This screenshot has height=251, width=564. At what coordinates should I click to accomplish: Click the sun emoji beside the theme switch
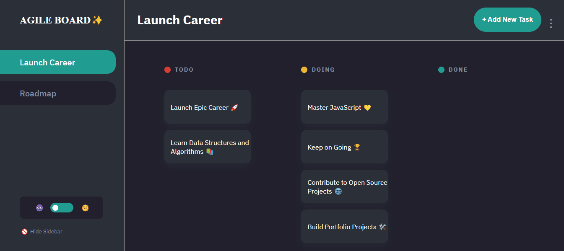85,207
